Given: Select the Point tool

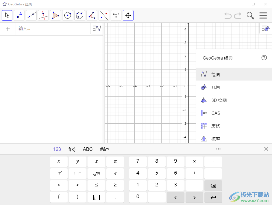Looking at the screenshot, I should coord(19,15).
